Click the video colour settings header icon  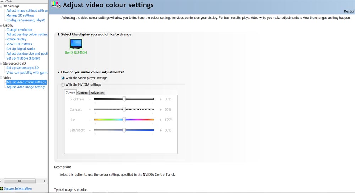pyautogui.click(x=56, y=5)
